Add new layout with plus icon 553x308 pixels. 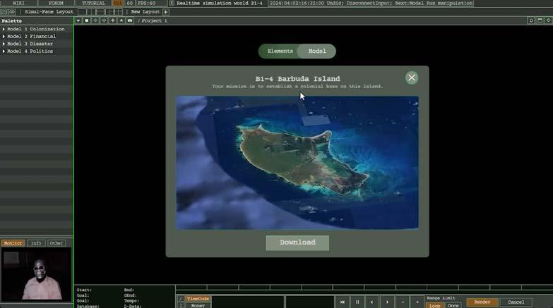click(166, 12)
